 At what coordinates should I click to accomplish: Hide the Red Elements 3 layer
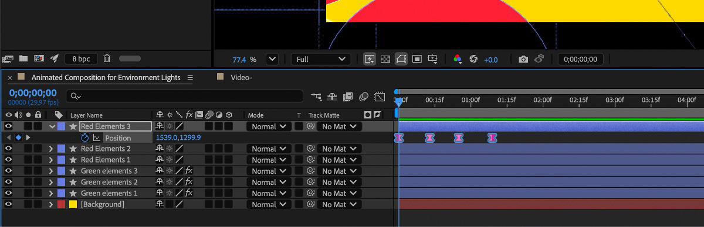[x=8, y=126]
